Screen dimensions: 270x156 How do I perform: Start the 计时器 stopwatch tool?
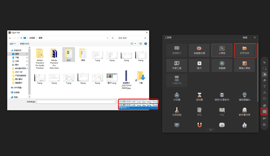click(x=177, y=97)
